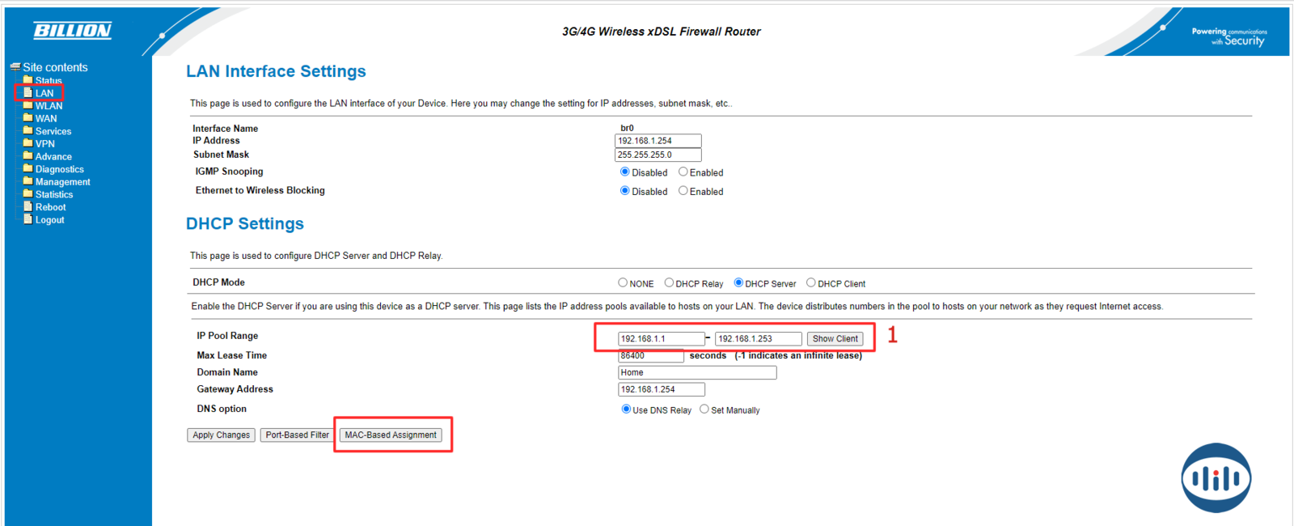Click the VPN folder icon
1294x526 pixels.
(x=27, y=143)
